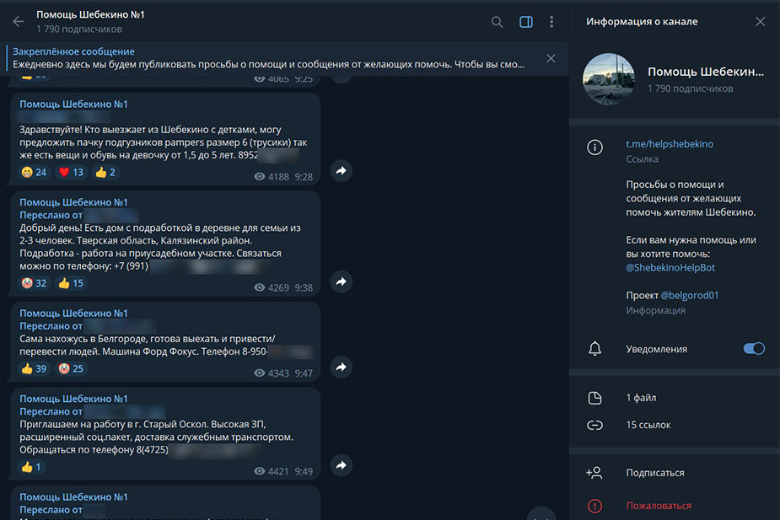Forward the Ford Focus driver message
The image size is (780, 520).
(341, 367)
